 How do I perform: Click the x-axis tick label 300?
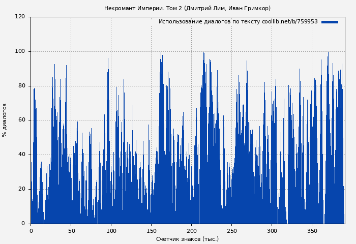click(x=272, y=231)
